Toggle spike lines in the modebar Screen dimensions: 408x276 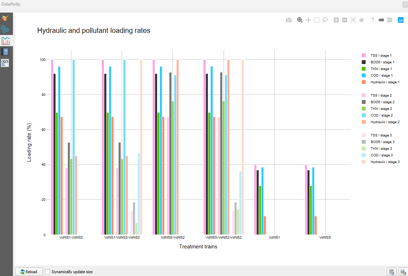(x=372, y=20)
